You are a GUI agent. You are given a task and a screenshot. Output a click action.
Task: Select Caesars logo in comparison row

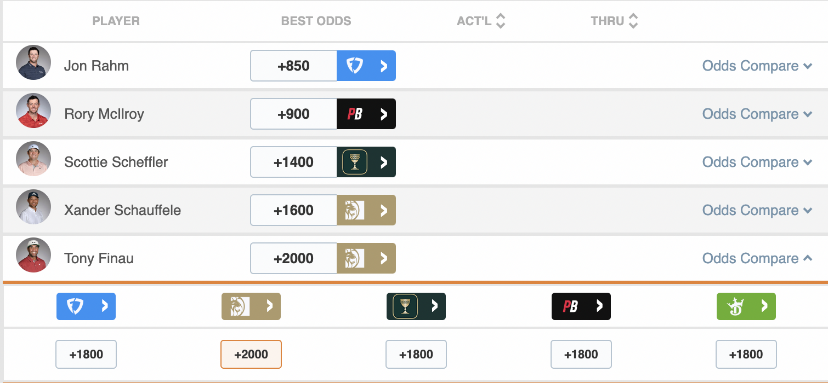(416, 306)
